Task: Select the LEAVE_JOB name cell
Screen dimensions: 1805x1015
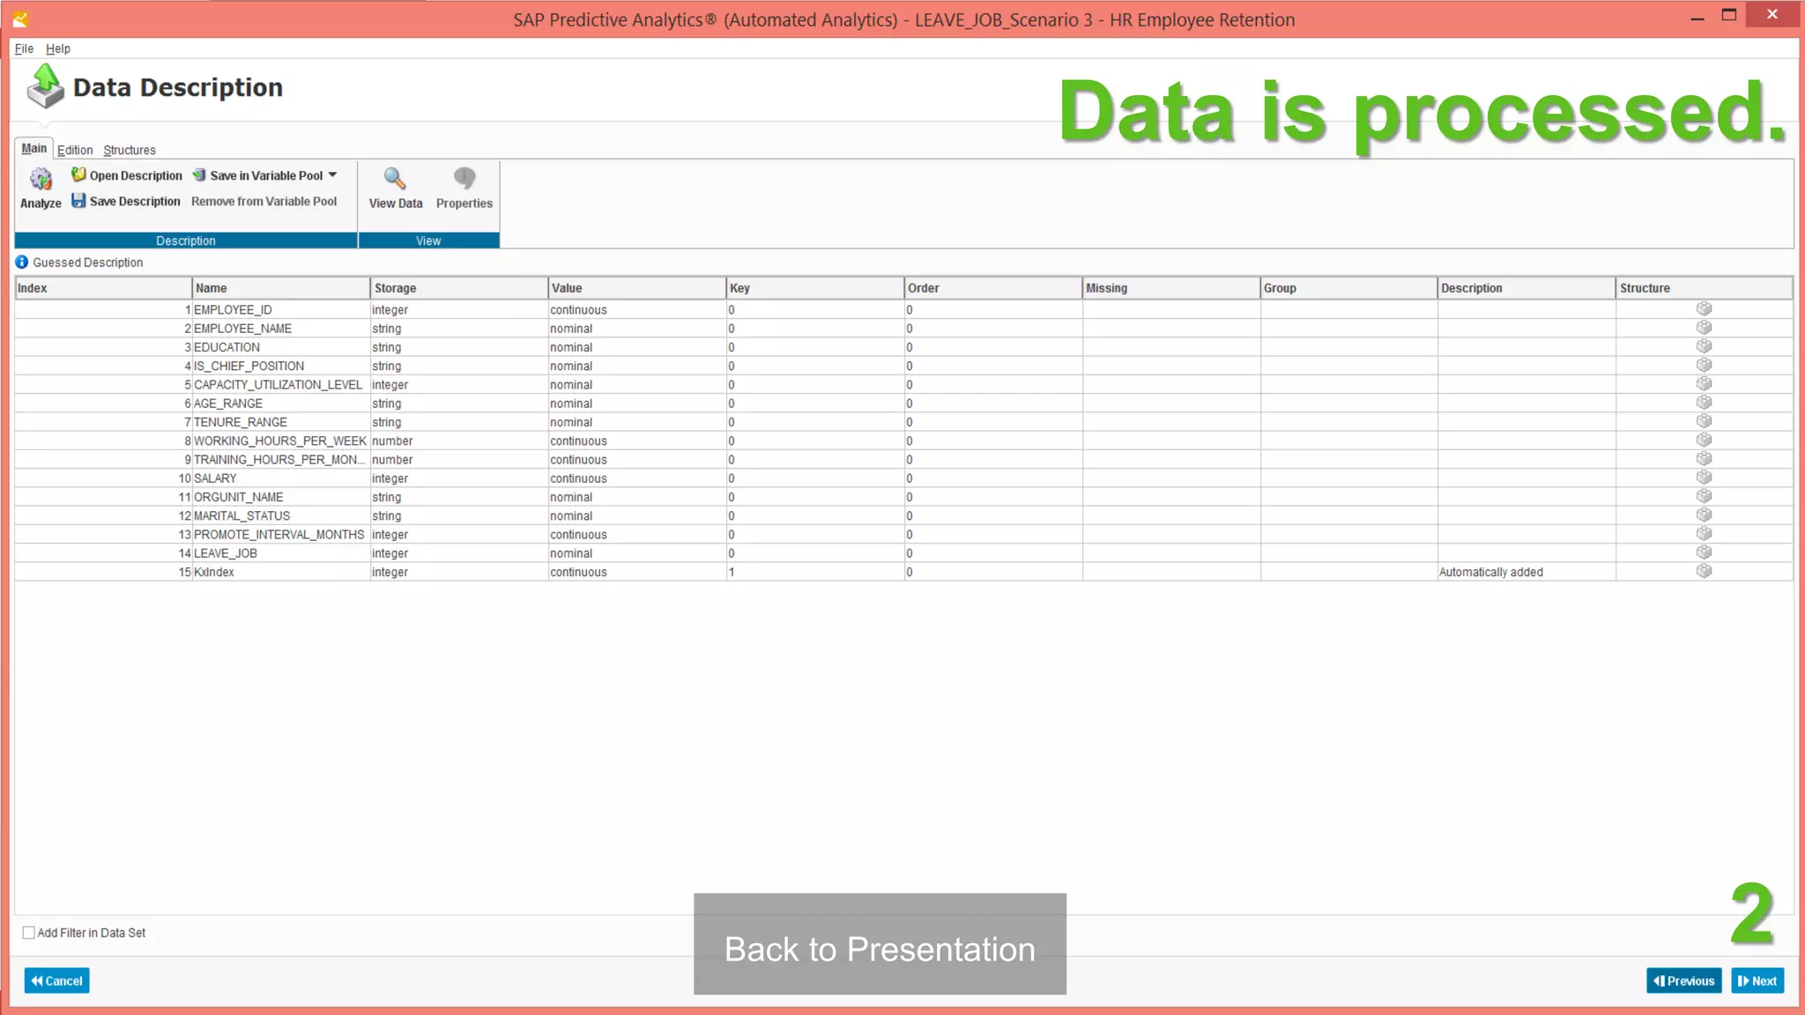Action: (280, 553)
